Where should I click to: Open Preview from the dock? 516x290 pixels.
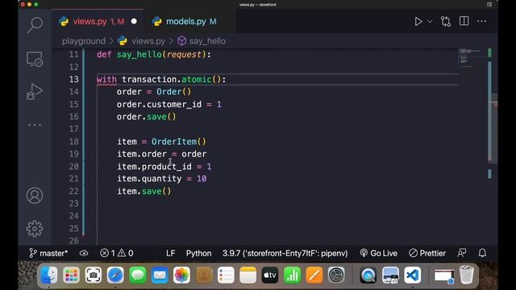coord(390,275)
